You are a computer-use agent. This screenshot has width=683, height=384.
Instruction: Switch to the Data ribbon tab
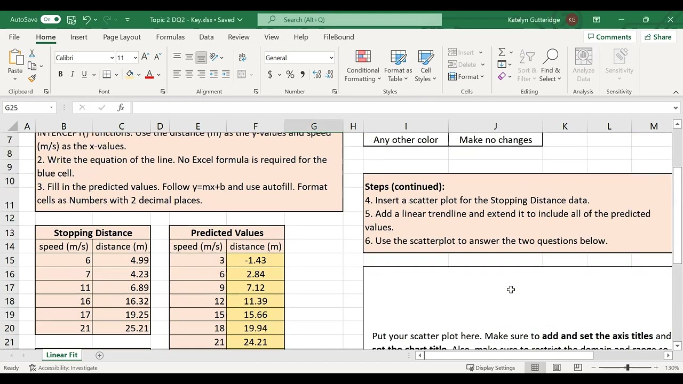coord(207,37)
